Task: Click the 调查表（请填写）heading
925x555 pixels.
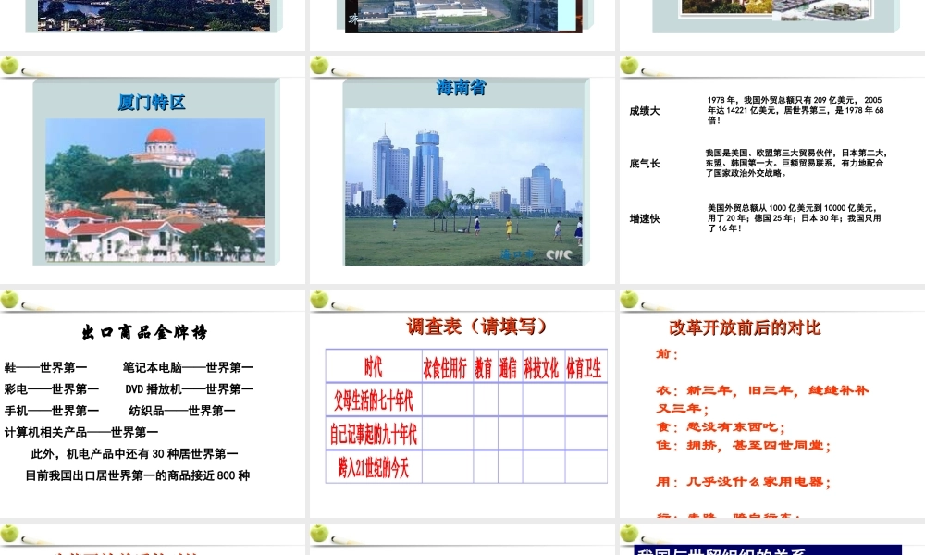Action: point(476,327)
